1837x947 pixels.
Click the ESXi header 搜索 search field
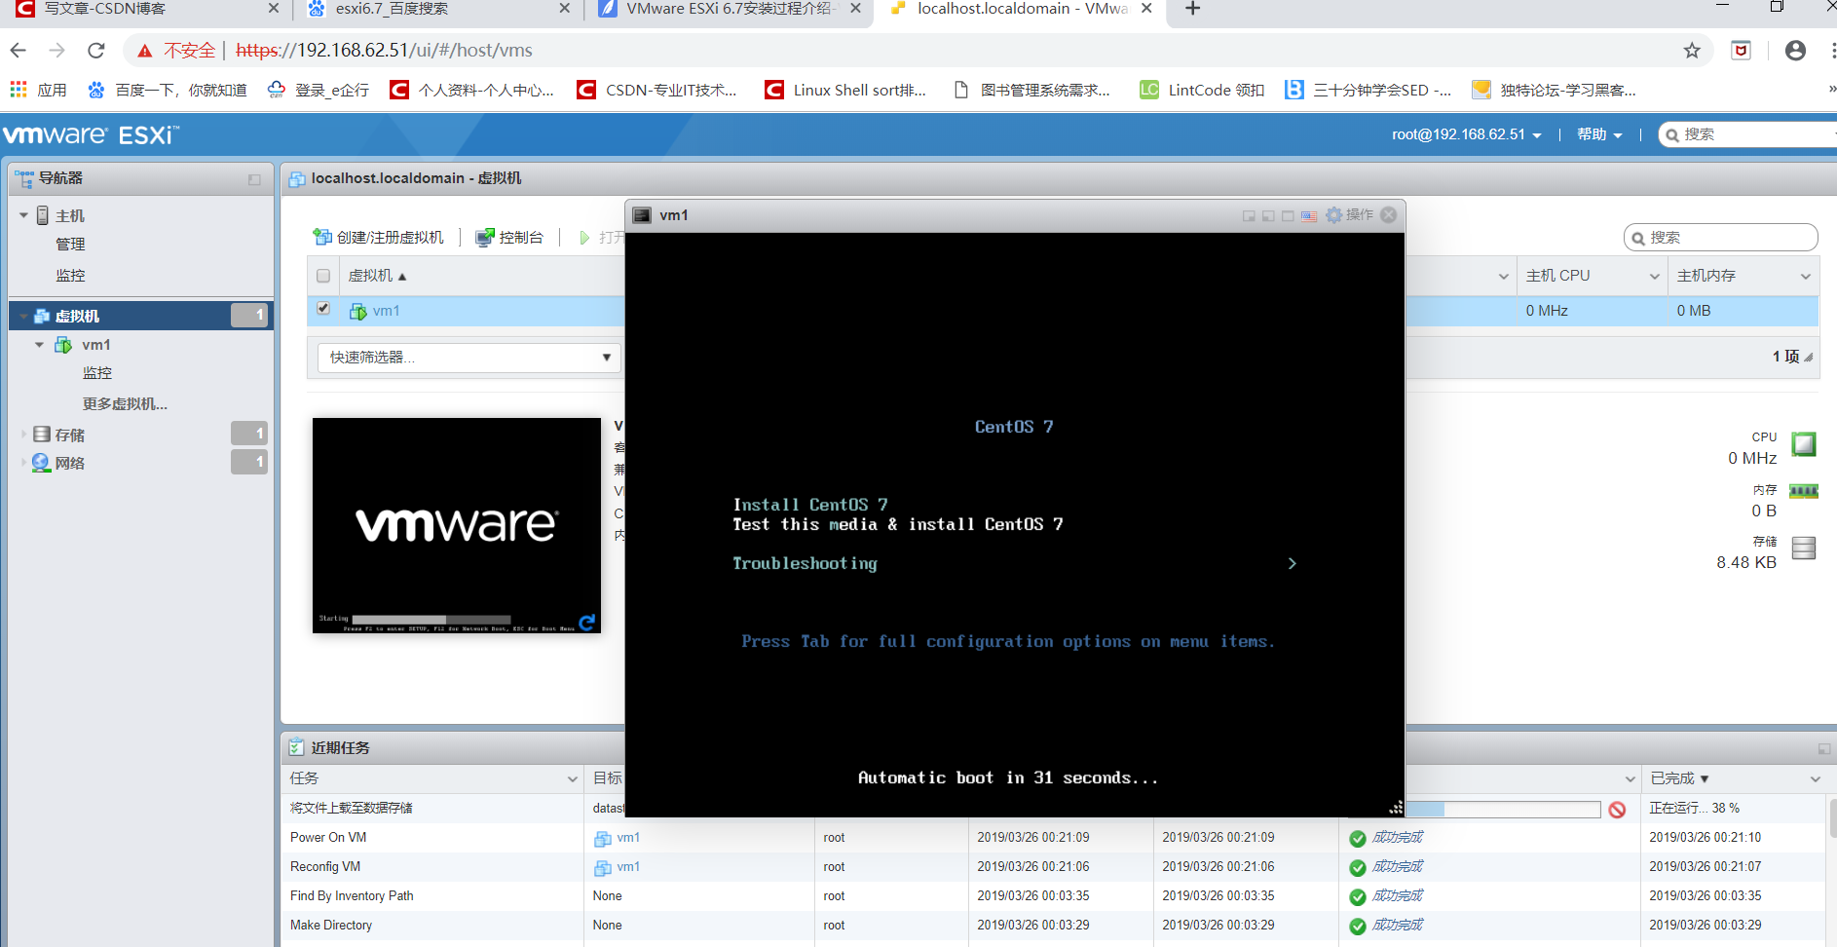point(1749,134)
